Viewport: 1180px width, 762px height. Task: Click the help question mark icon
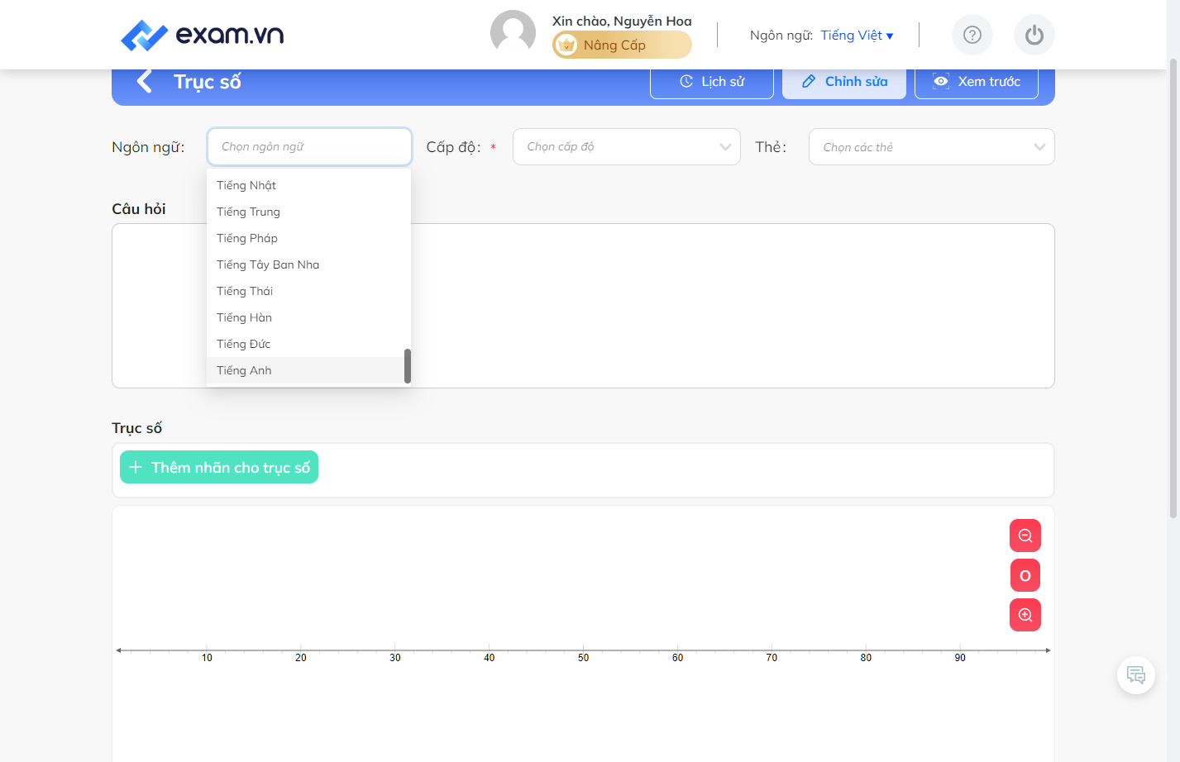click(972, 35)
